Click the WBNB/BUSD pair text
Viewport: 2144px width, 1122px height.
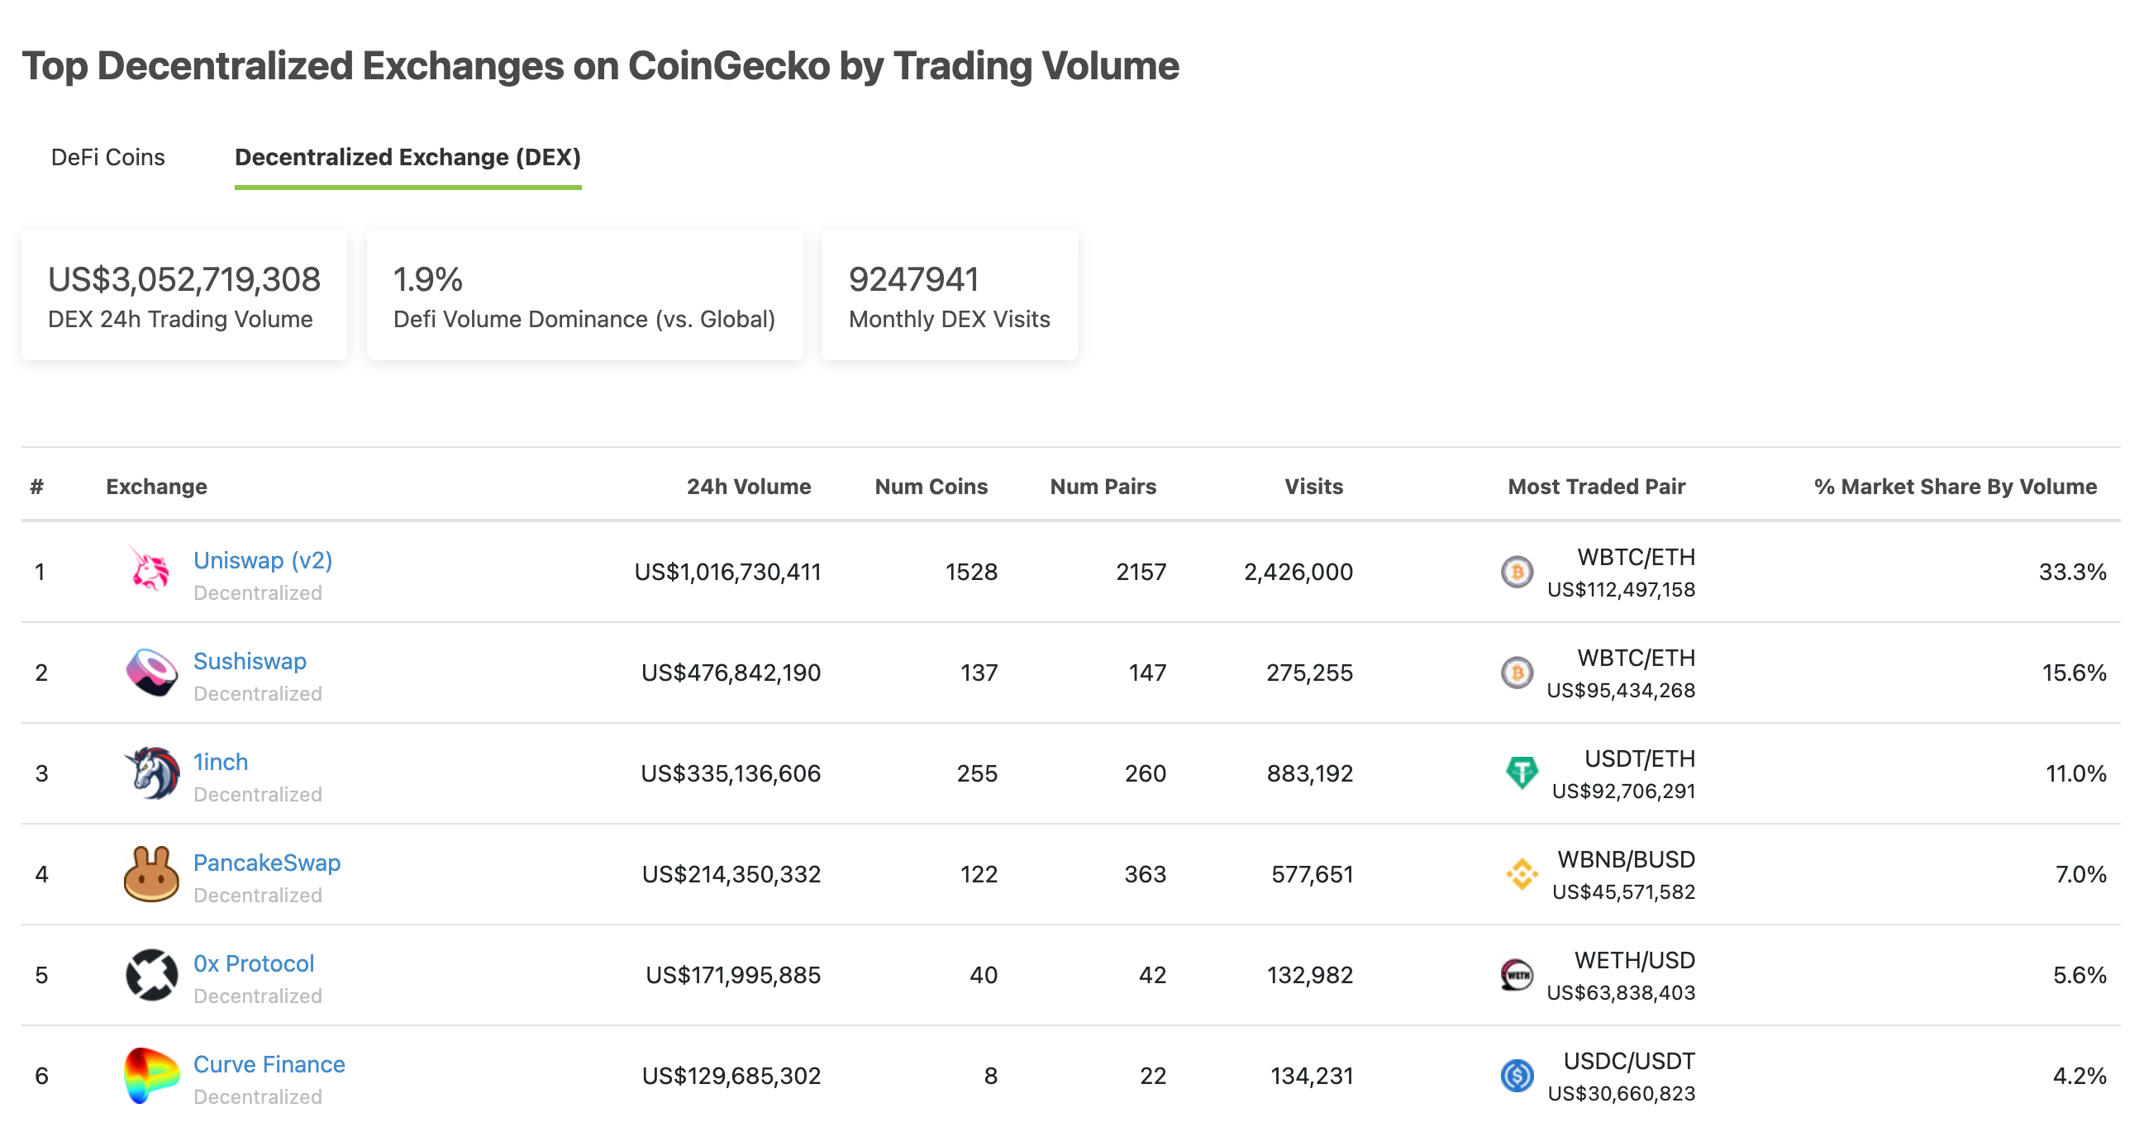pyautogui.click(x=1626, y=858)
